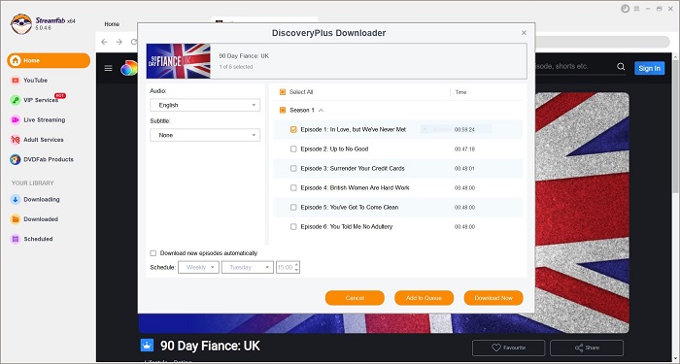Check Episode 6: You Told Me No Adultery
Image resolution: width=680 pixels, height=364 pixels.
tap(293, 227)
